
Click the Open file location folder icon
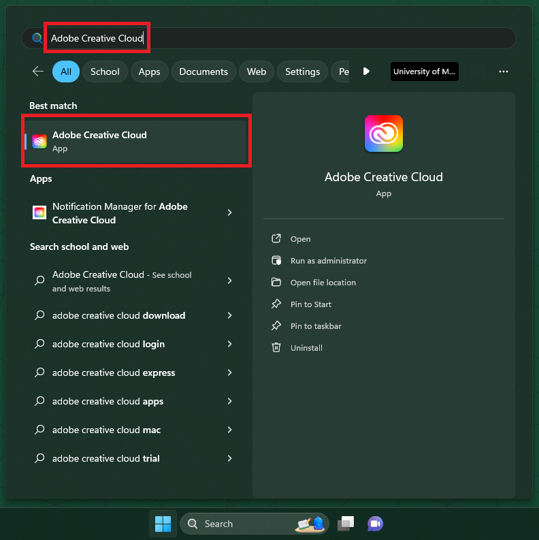pos(276,283)
